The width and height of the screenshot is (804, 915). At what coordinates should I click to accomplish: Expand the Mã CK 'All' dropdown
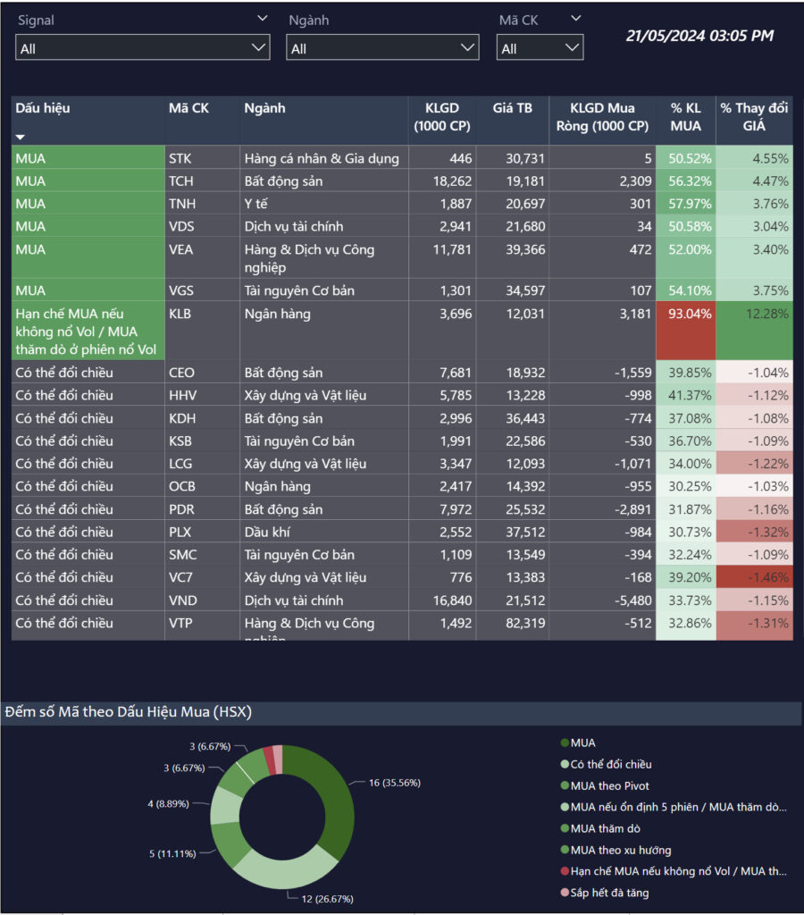pos(540,48)
